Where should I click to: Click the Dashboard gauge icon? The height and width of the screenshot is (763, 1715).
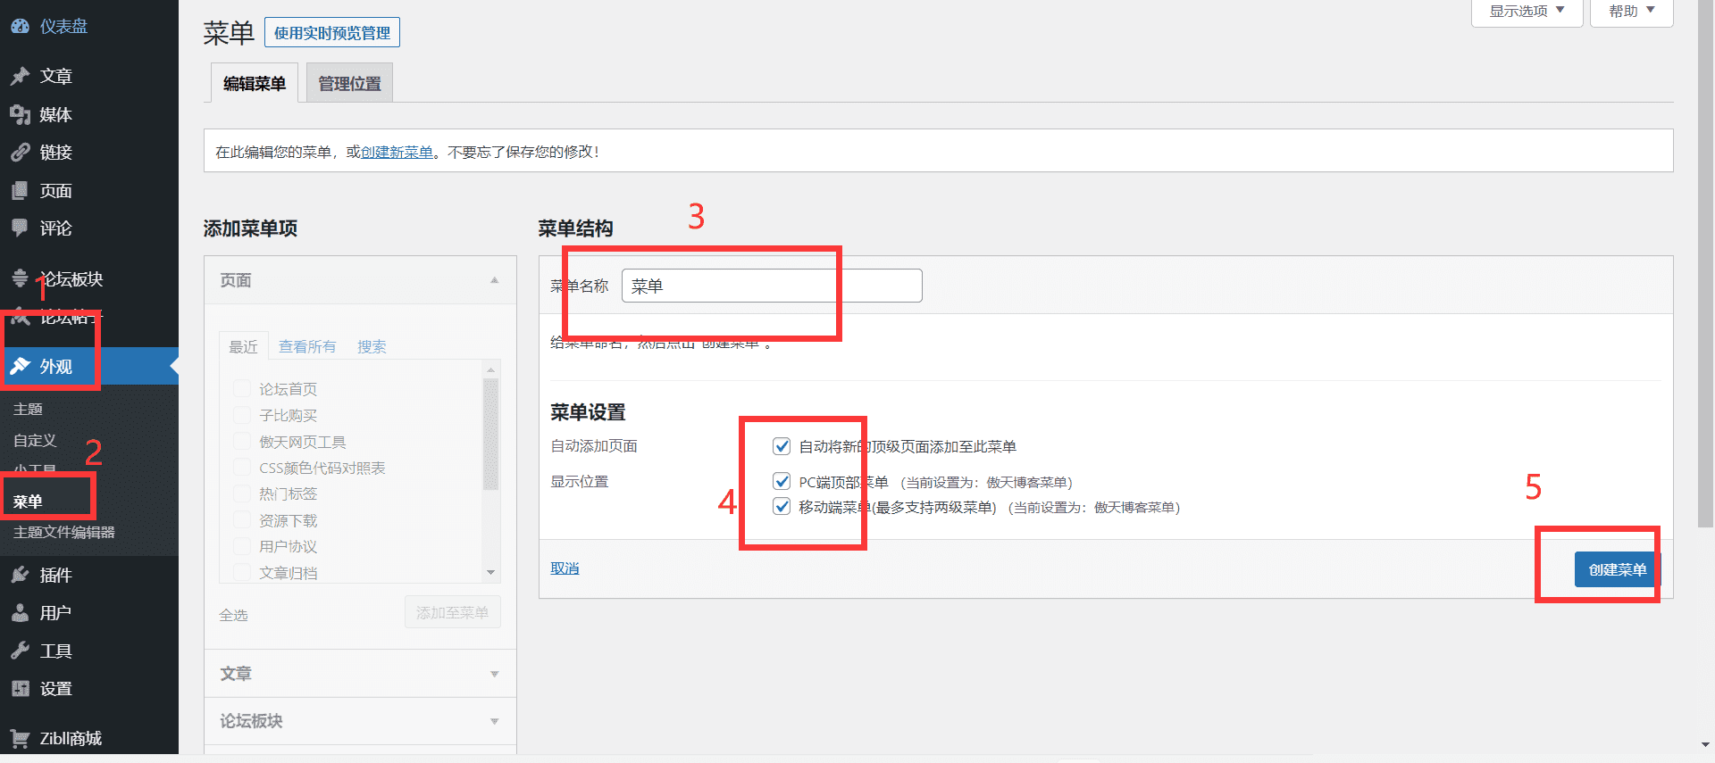[x=20, y=27]
